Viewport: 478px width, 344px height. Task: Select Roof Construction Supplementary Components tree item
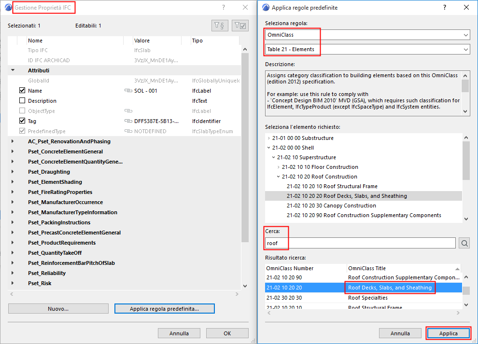(x=364, y=215)
